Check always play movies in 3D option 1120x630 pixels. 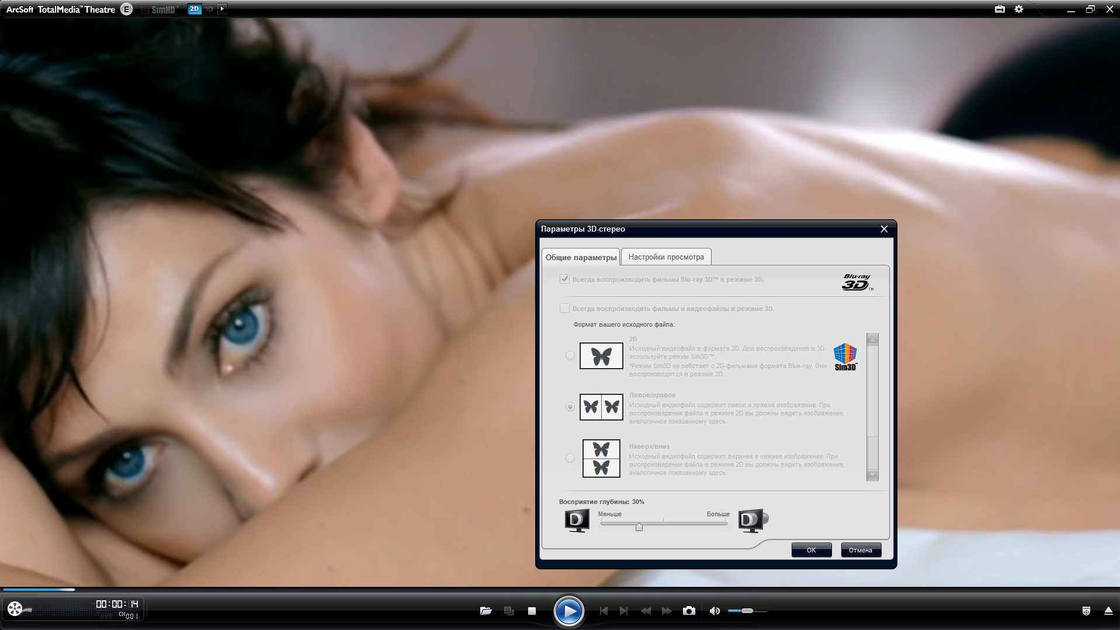564,309
